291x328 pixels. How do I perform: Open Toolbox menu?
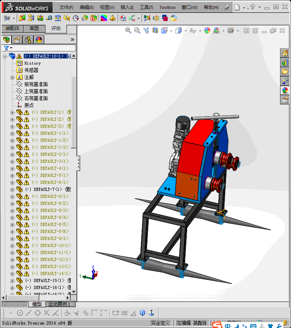(167, 7)
